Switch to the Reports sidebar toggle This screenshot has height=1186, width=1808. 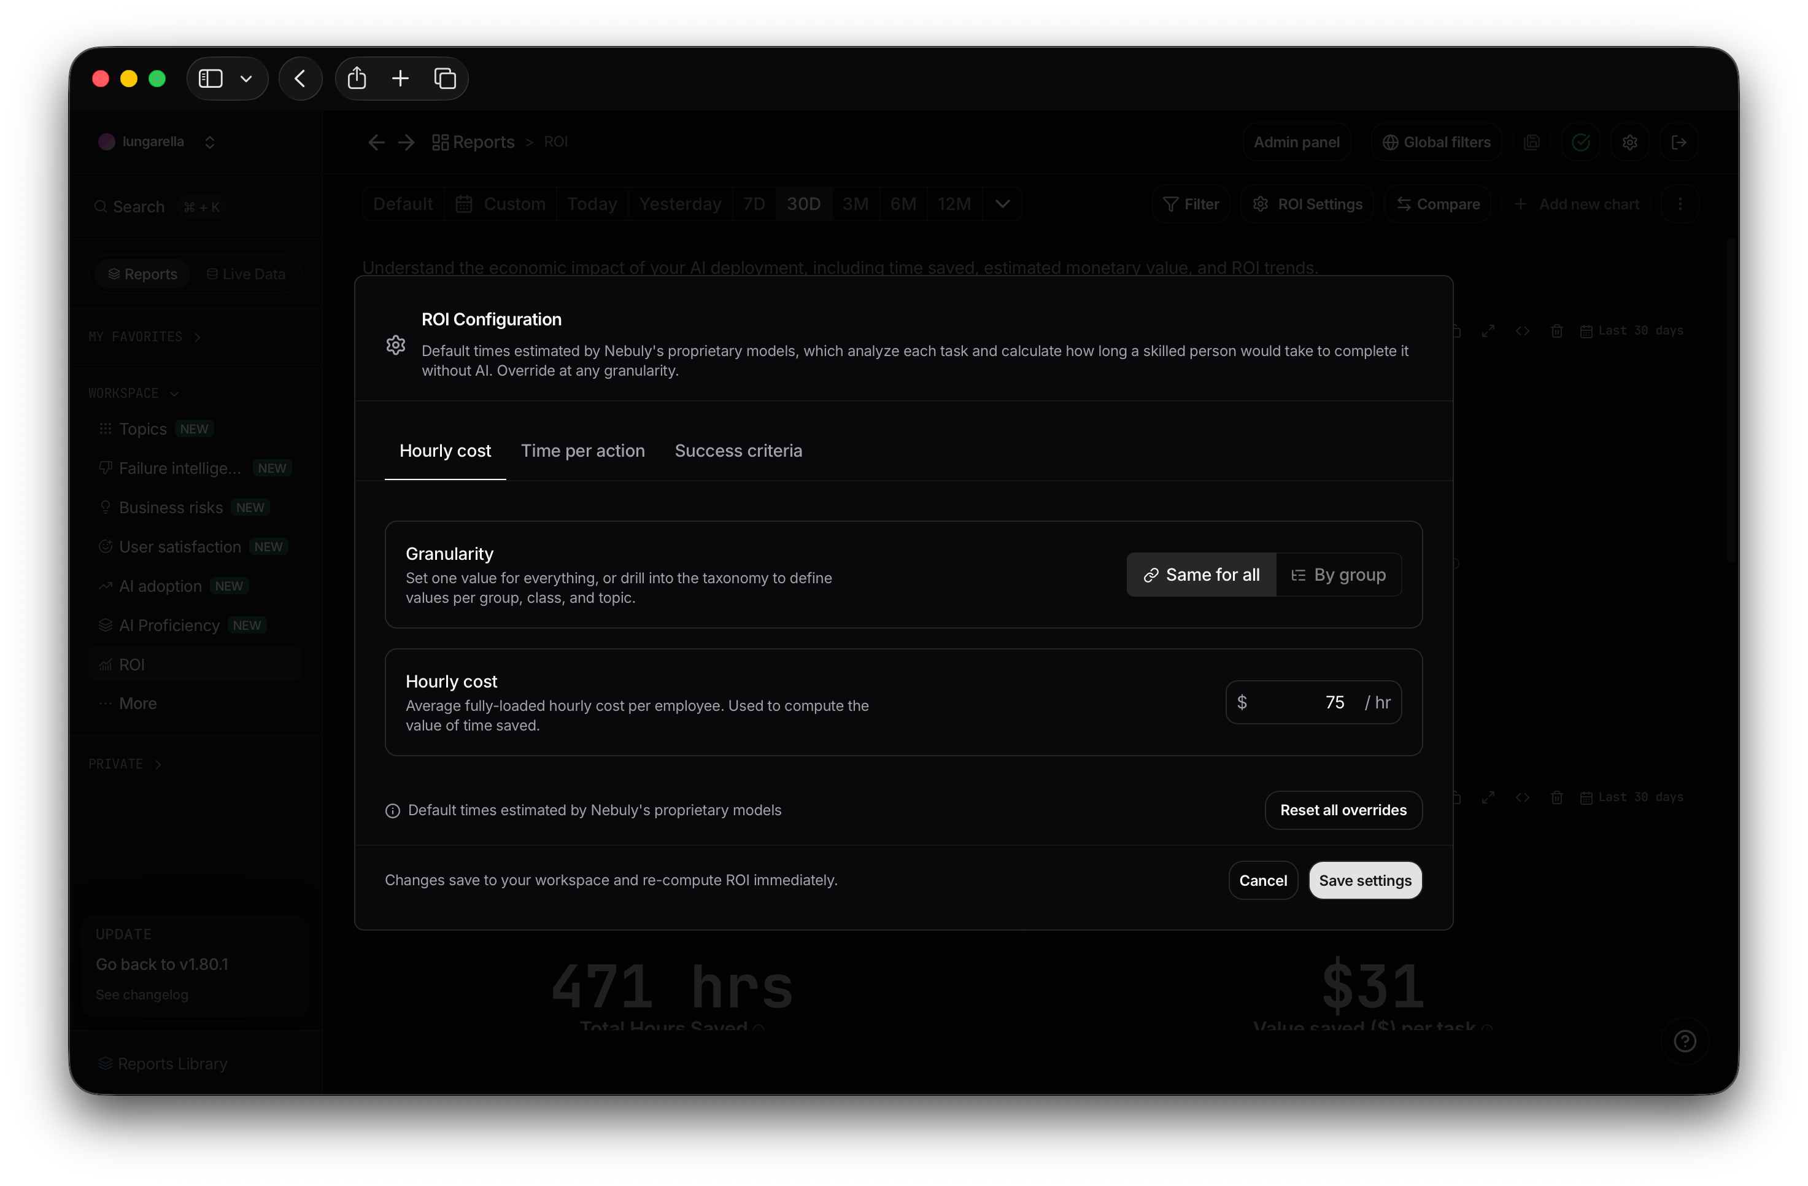point(143,274)
